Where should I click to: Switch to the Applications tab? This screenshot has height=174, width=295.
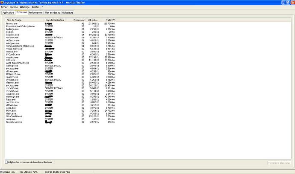(x=8, y=13)
